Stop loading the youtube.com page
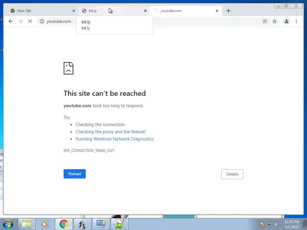This screenshot has width=307, height=230. coord(30,21)
